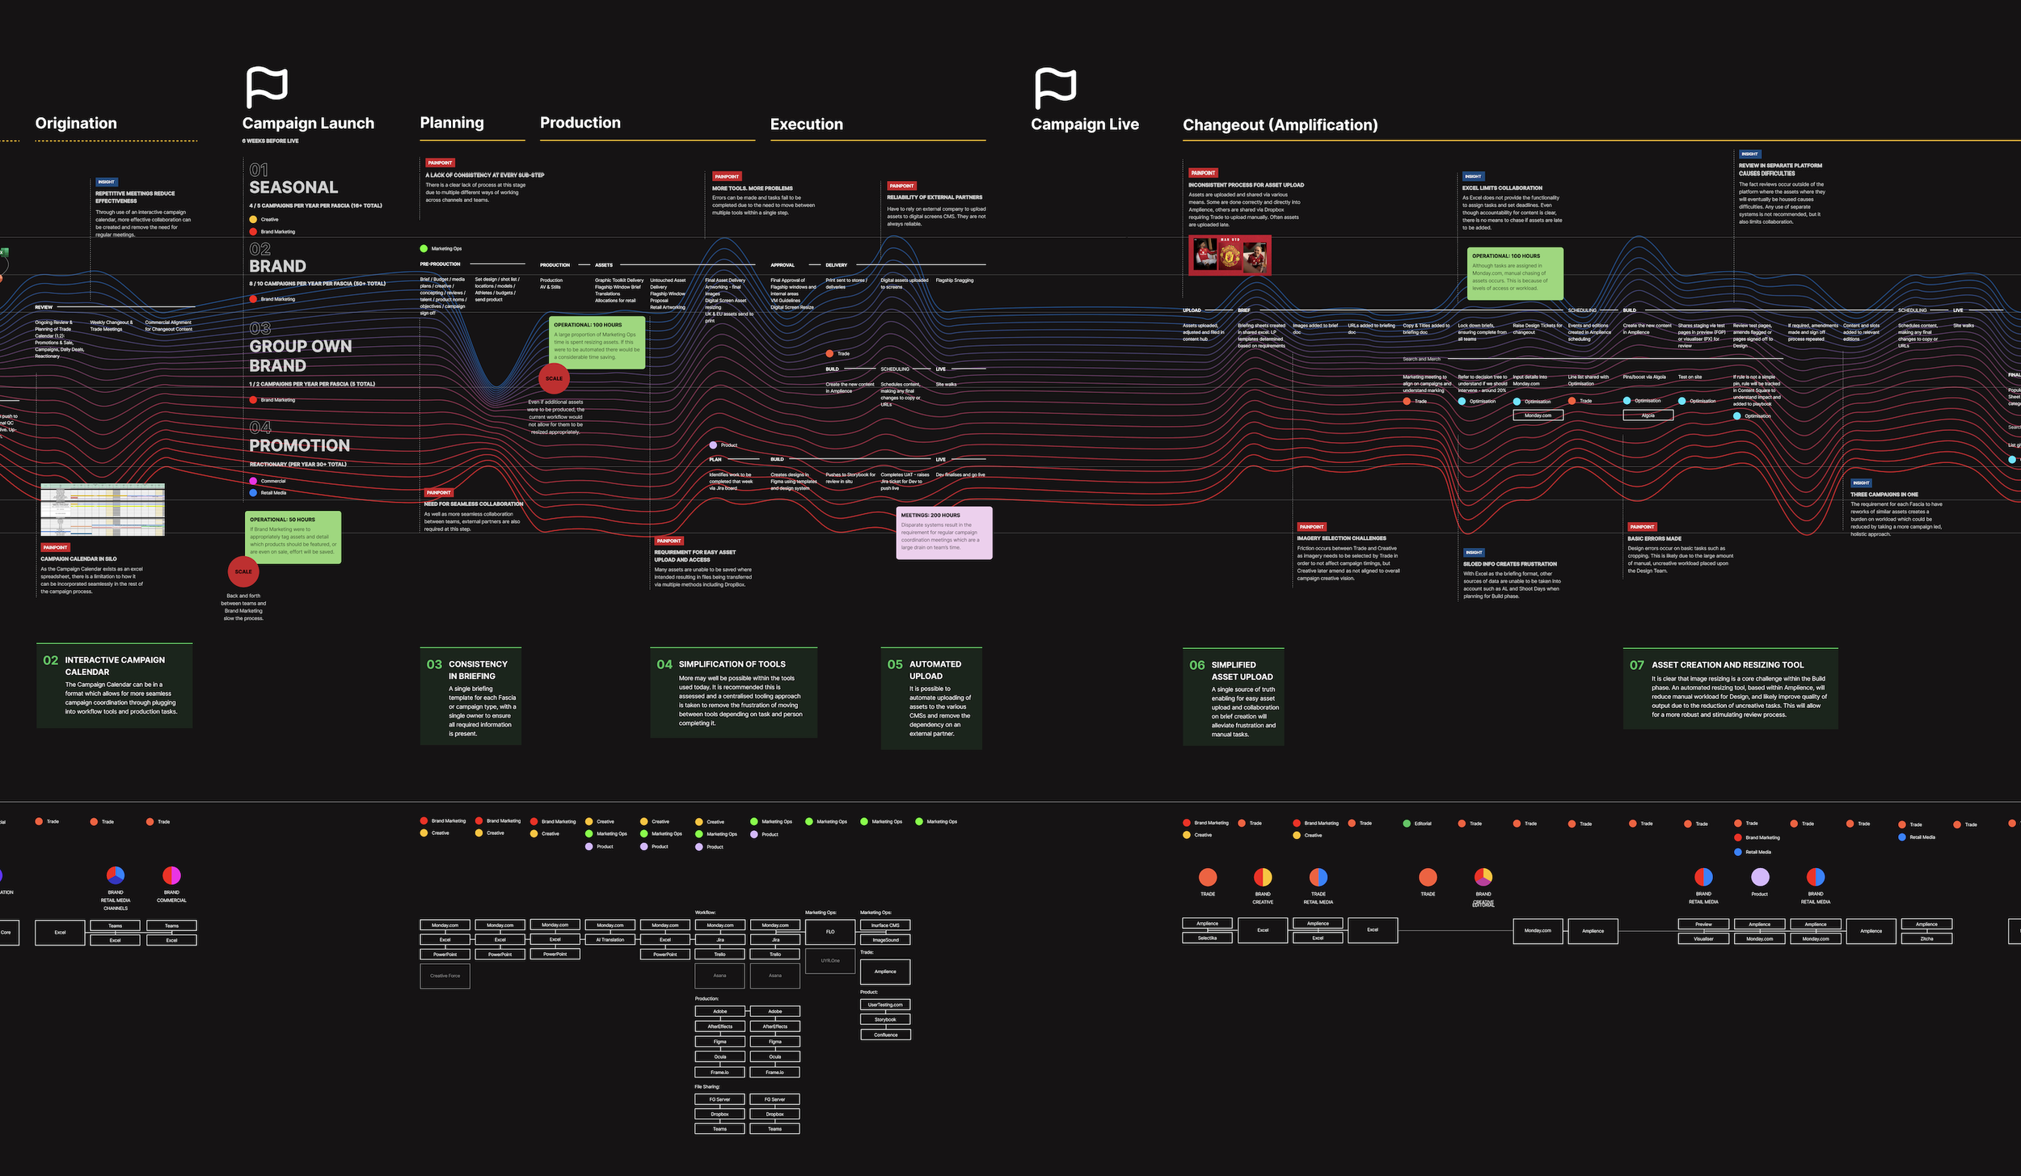The height and width of the screenshot is (1176, 2021).
Task: Switch to the Production phase header
Action: (x=580, y=123)
